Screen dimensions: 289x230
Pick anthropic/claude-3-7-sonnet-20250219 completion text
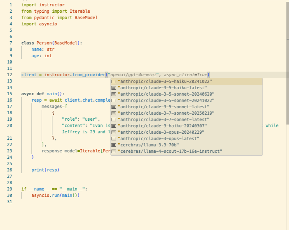(x=166, y=113)
